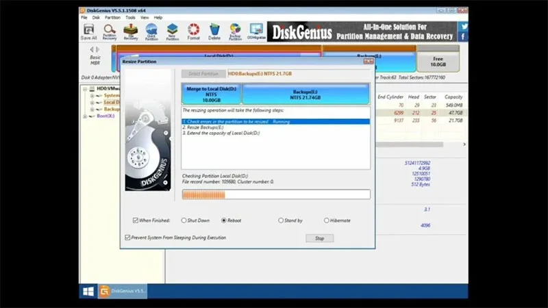Image resolution: width=548 pixels, height=308 pixels.
Task: Click the disabled Select Partition button
Action: click(203, 74)
